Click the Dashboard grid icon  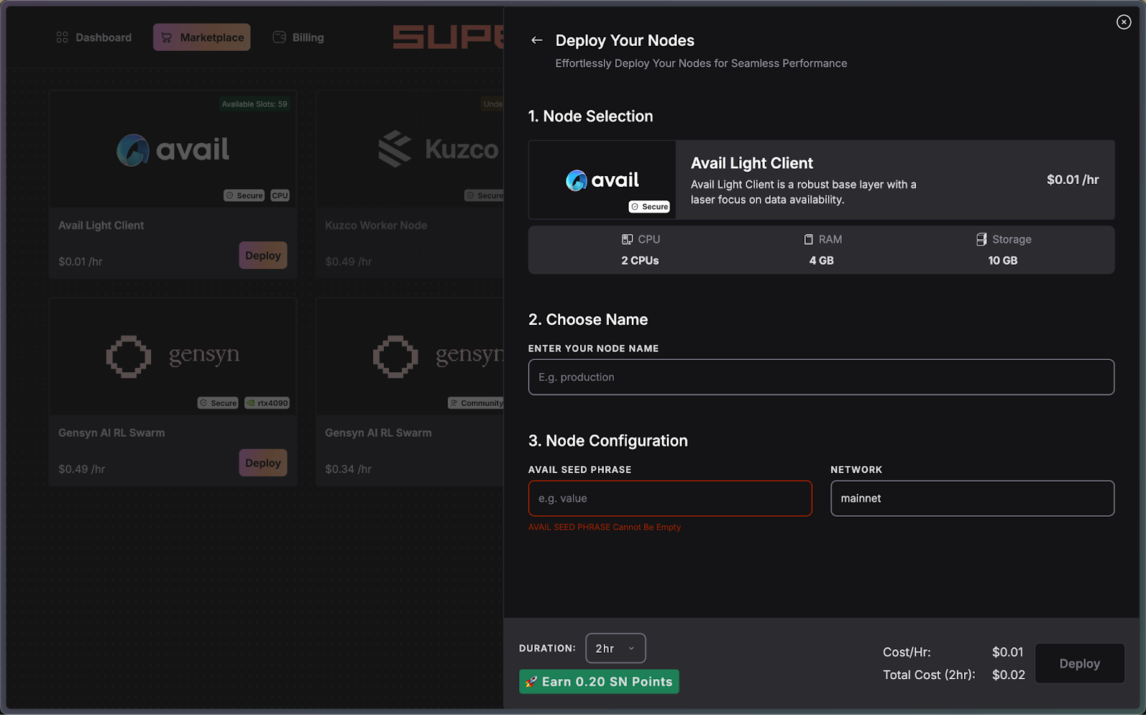[62, 37]
